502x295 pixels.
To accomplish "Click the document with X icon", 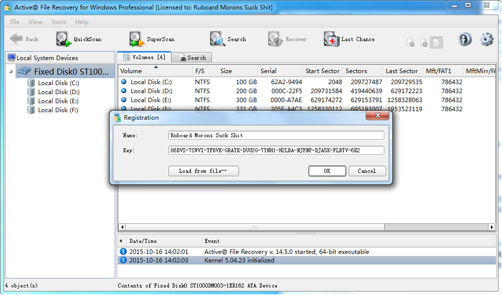I will coord(423,43).
